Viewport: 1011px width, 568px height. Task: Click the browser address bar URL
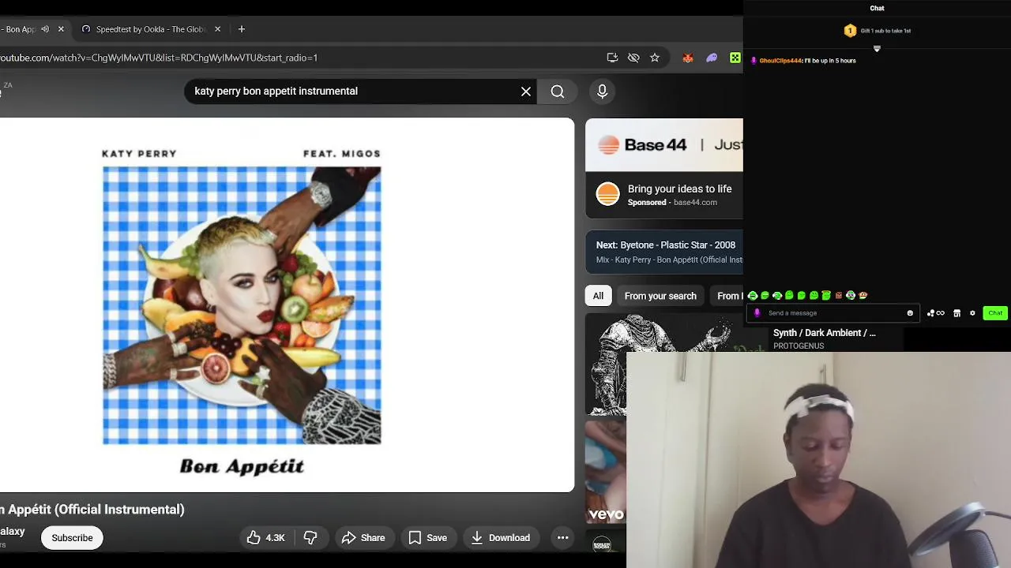pyautogui.click(x=159, y=58)
